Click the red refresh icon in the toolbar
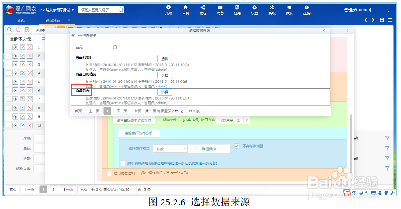 point(18,30)
